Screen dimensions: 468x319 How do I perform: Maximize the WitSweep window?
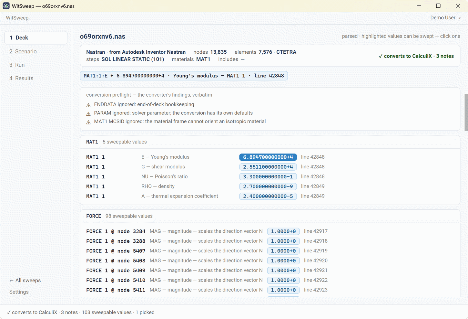click(438, 6)
